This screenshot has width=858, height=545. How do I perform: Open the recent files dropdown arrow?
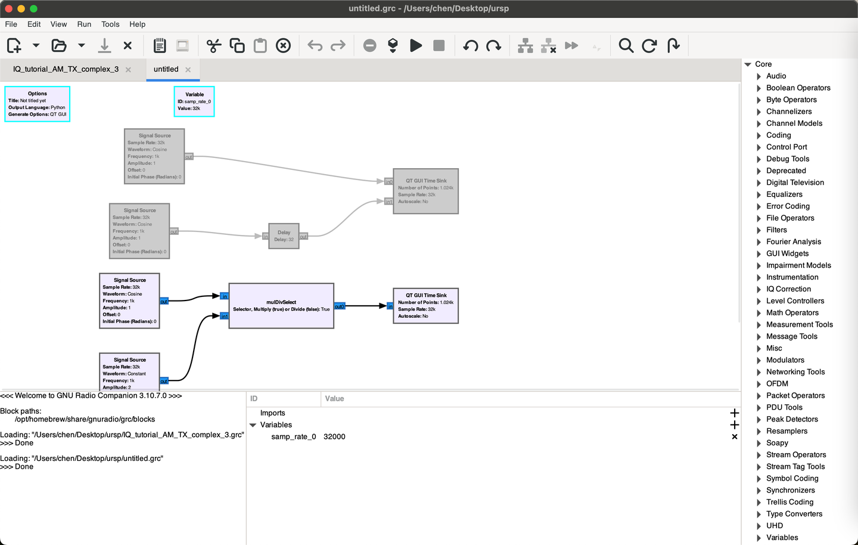(82, 45)
